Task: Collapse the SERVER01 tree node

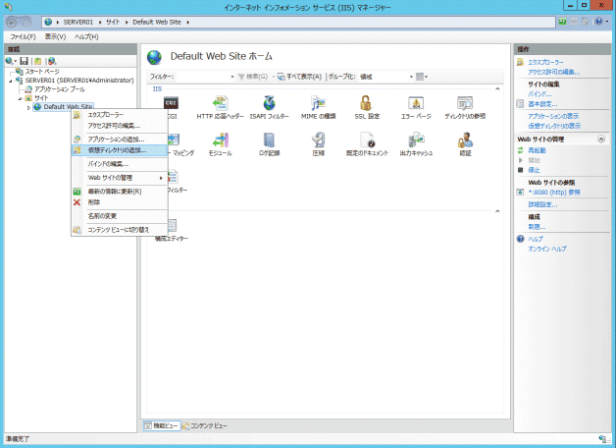Action: (11, 81)
